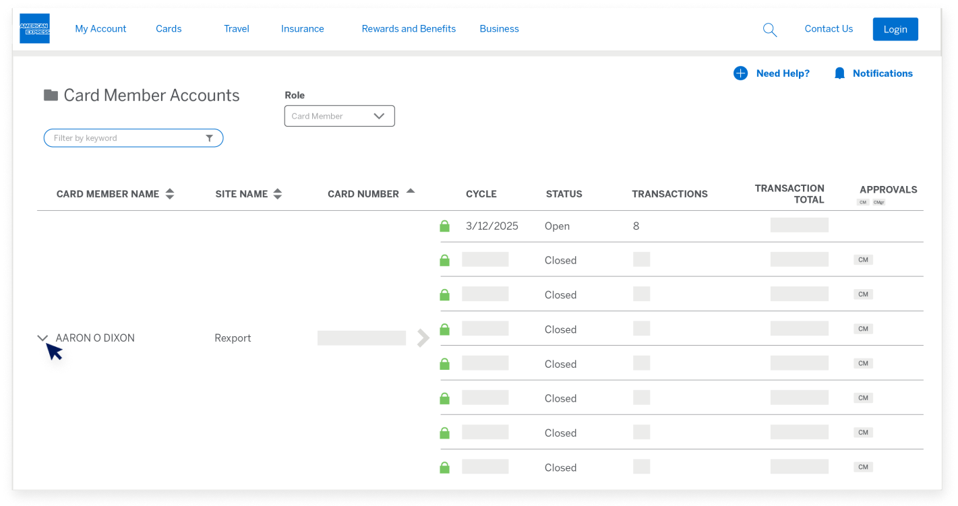Click green lock on the 3/12/2025 Open cycle
Screen dimensions: 958x506
[x=444, y=226]
